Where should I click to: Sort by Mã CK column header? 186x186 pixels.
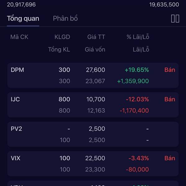(19, 37)
